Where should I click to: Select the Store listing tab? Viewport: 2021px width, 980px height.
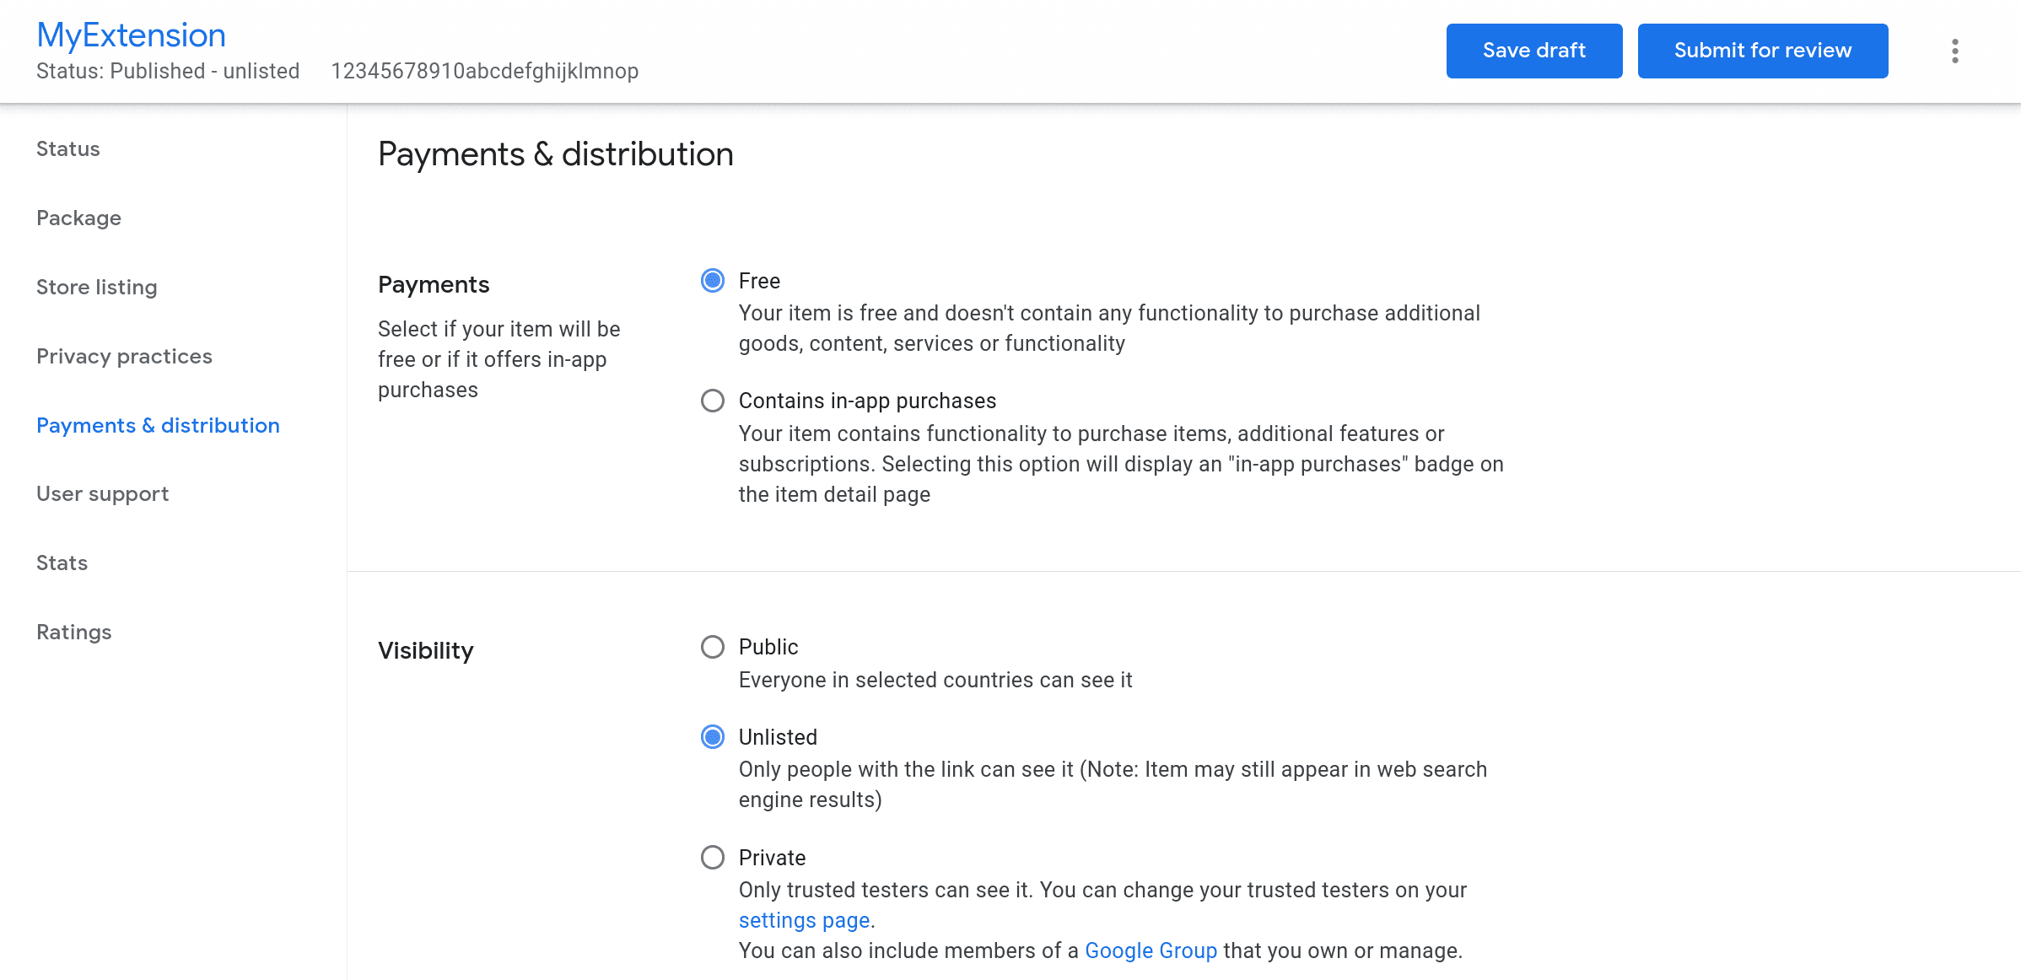(97, 286)
